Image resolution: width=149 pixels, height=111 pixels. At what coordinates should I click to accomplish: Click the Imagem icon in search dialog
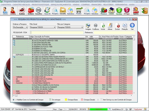tap(88, 27)
